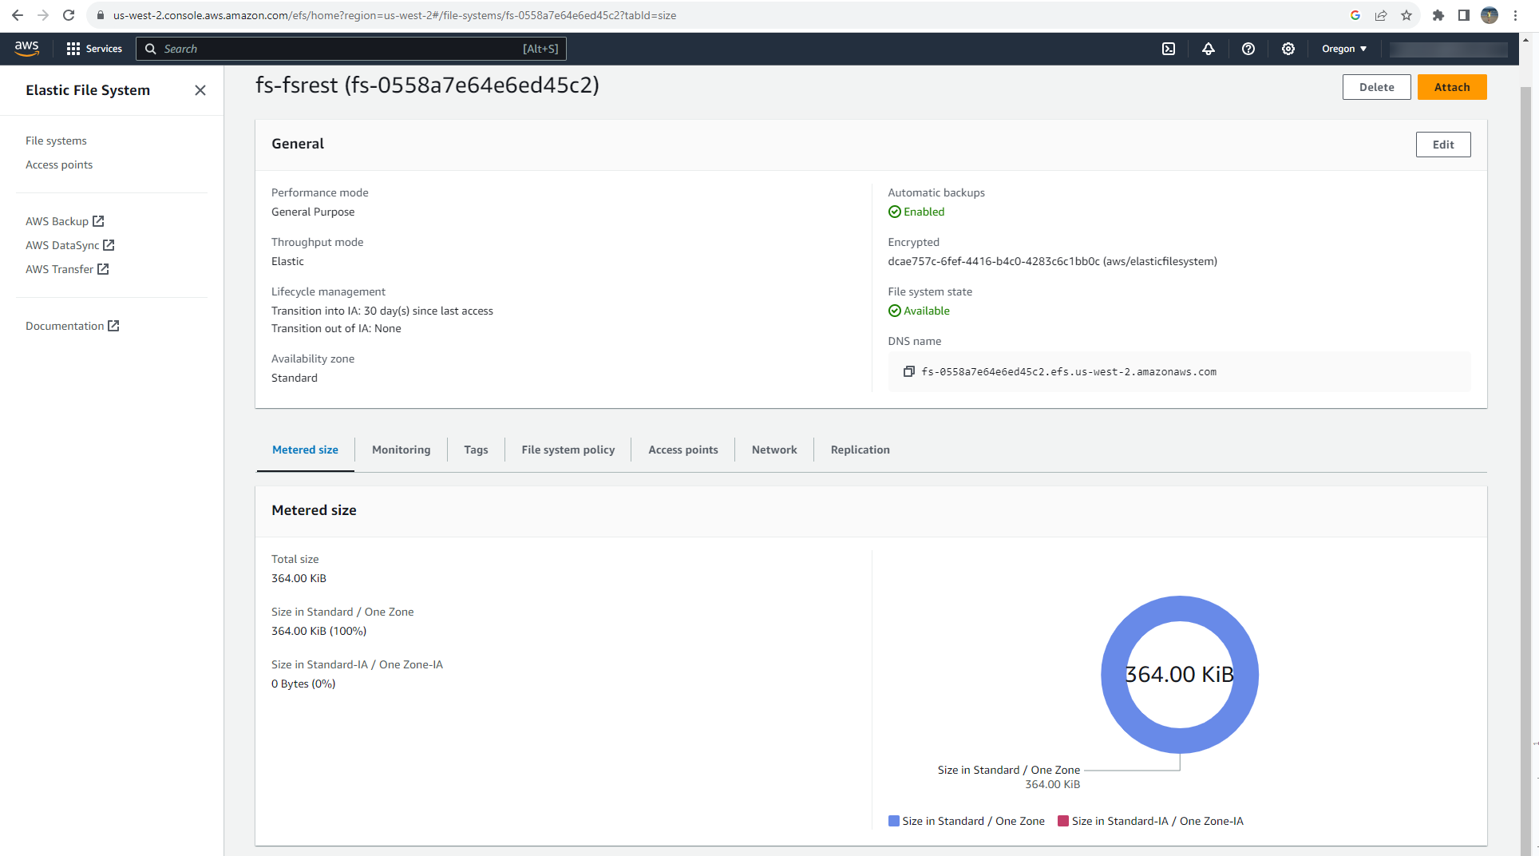The image size is (1539, 856).
Task: Open the notifications bell icon
Action: point(1209,49)
